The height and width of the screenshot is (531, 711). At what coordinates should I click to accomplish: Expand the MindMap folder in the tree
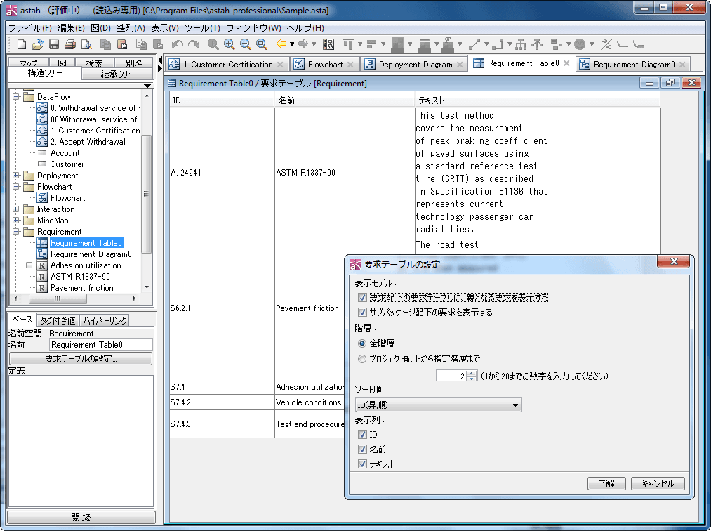coord(16,221)
